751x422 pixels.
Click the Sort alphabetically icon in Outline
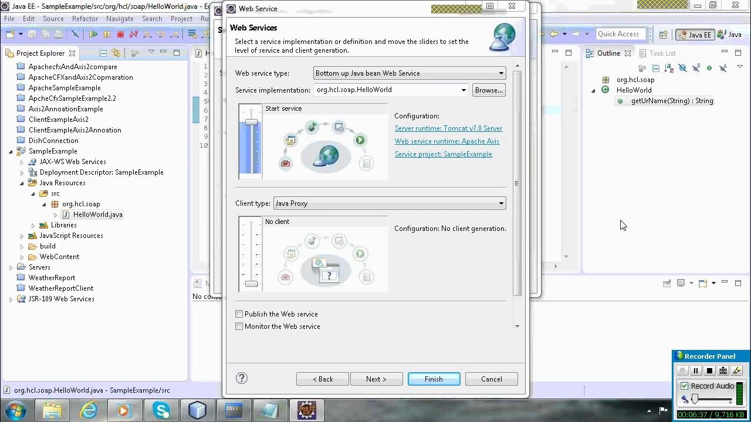point(669,69)
